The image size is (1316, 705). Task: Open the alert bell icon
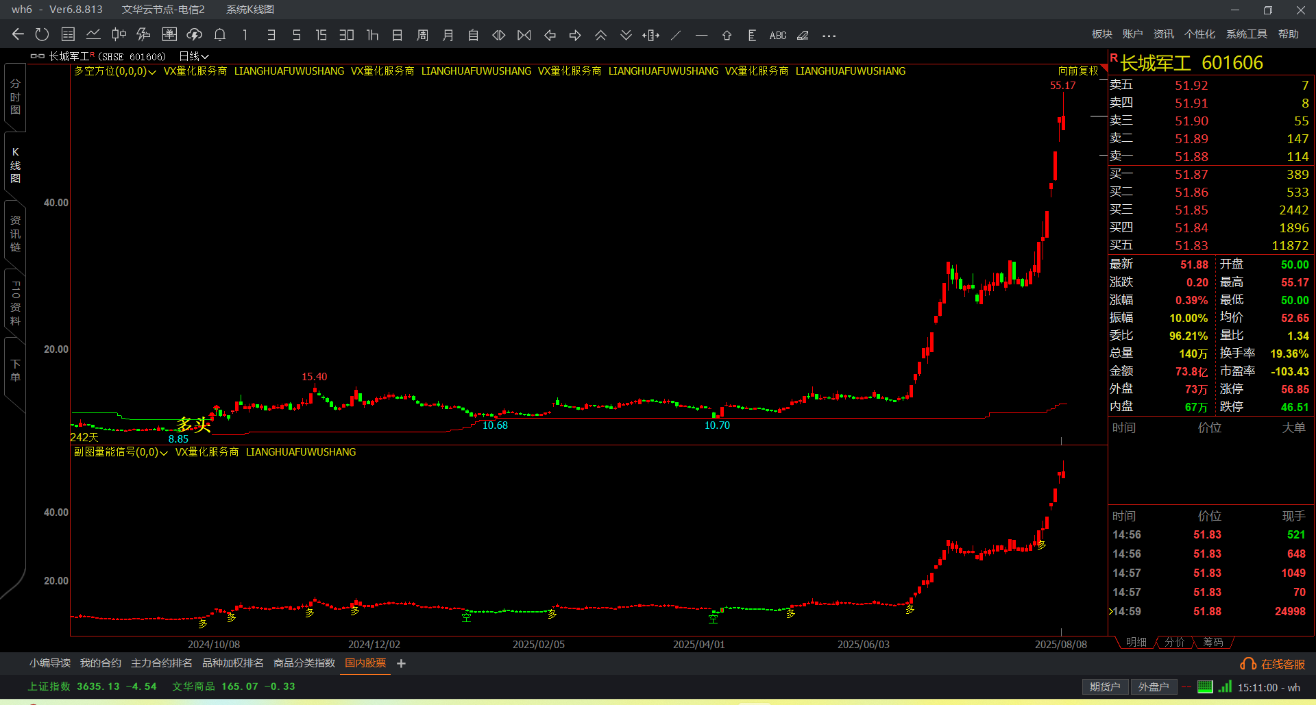(220, 35)
